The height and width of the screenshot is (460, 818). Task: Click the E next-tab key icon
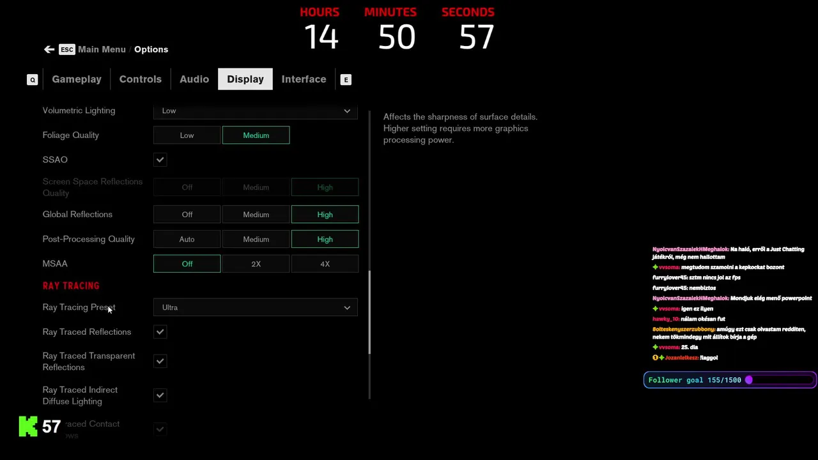click(x=346, y=80)
